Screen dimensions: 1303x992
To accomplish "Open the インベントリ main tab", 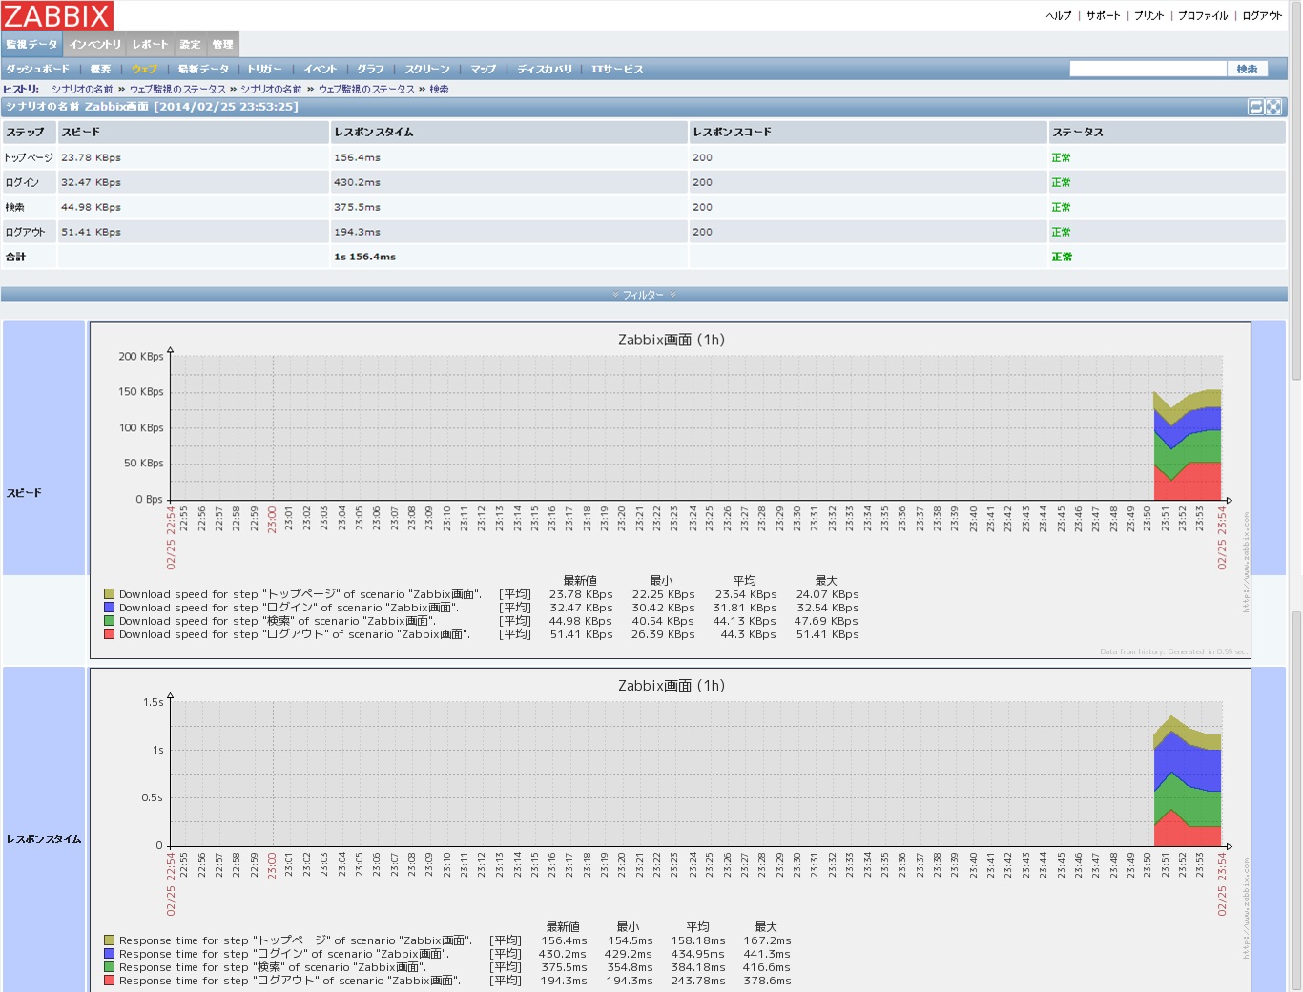I will [x=95, y=44].
